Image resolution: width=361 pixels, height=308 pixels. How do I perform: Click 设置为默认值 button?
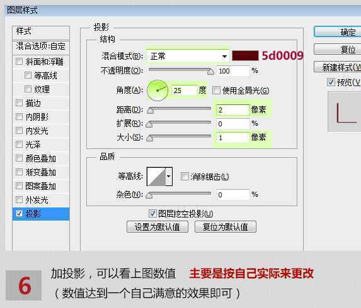pos(158,227)
